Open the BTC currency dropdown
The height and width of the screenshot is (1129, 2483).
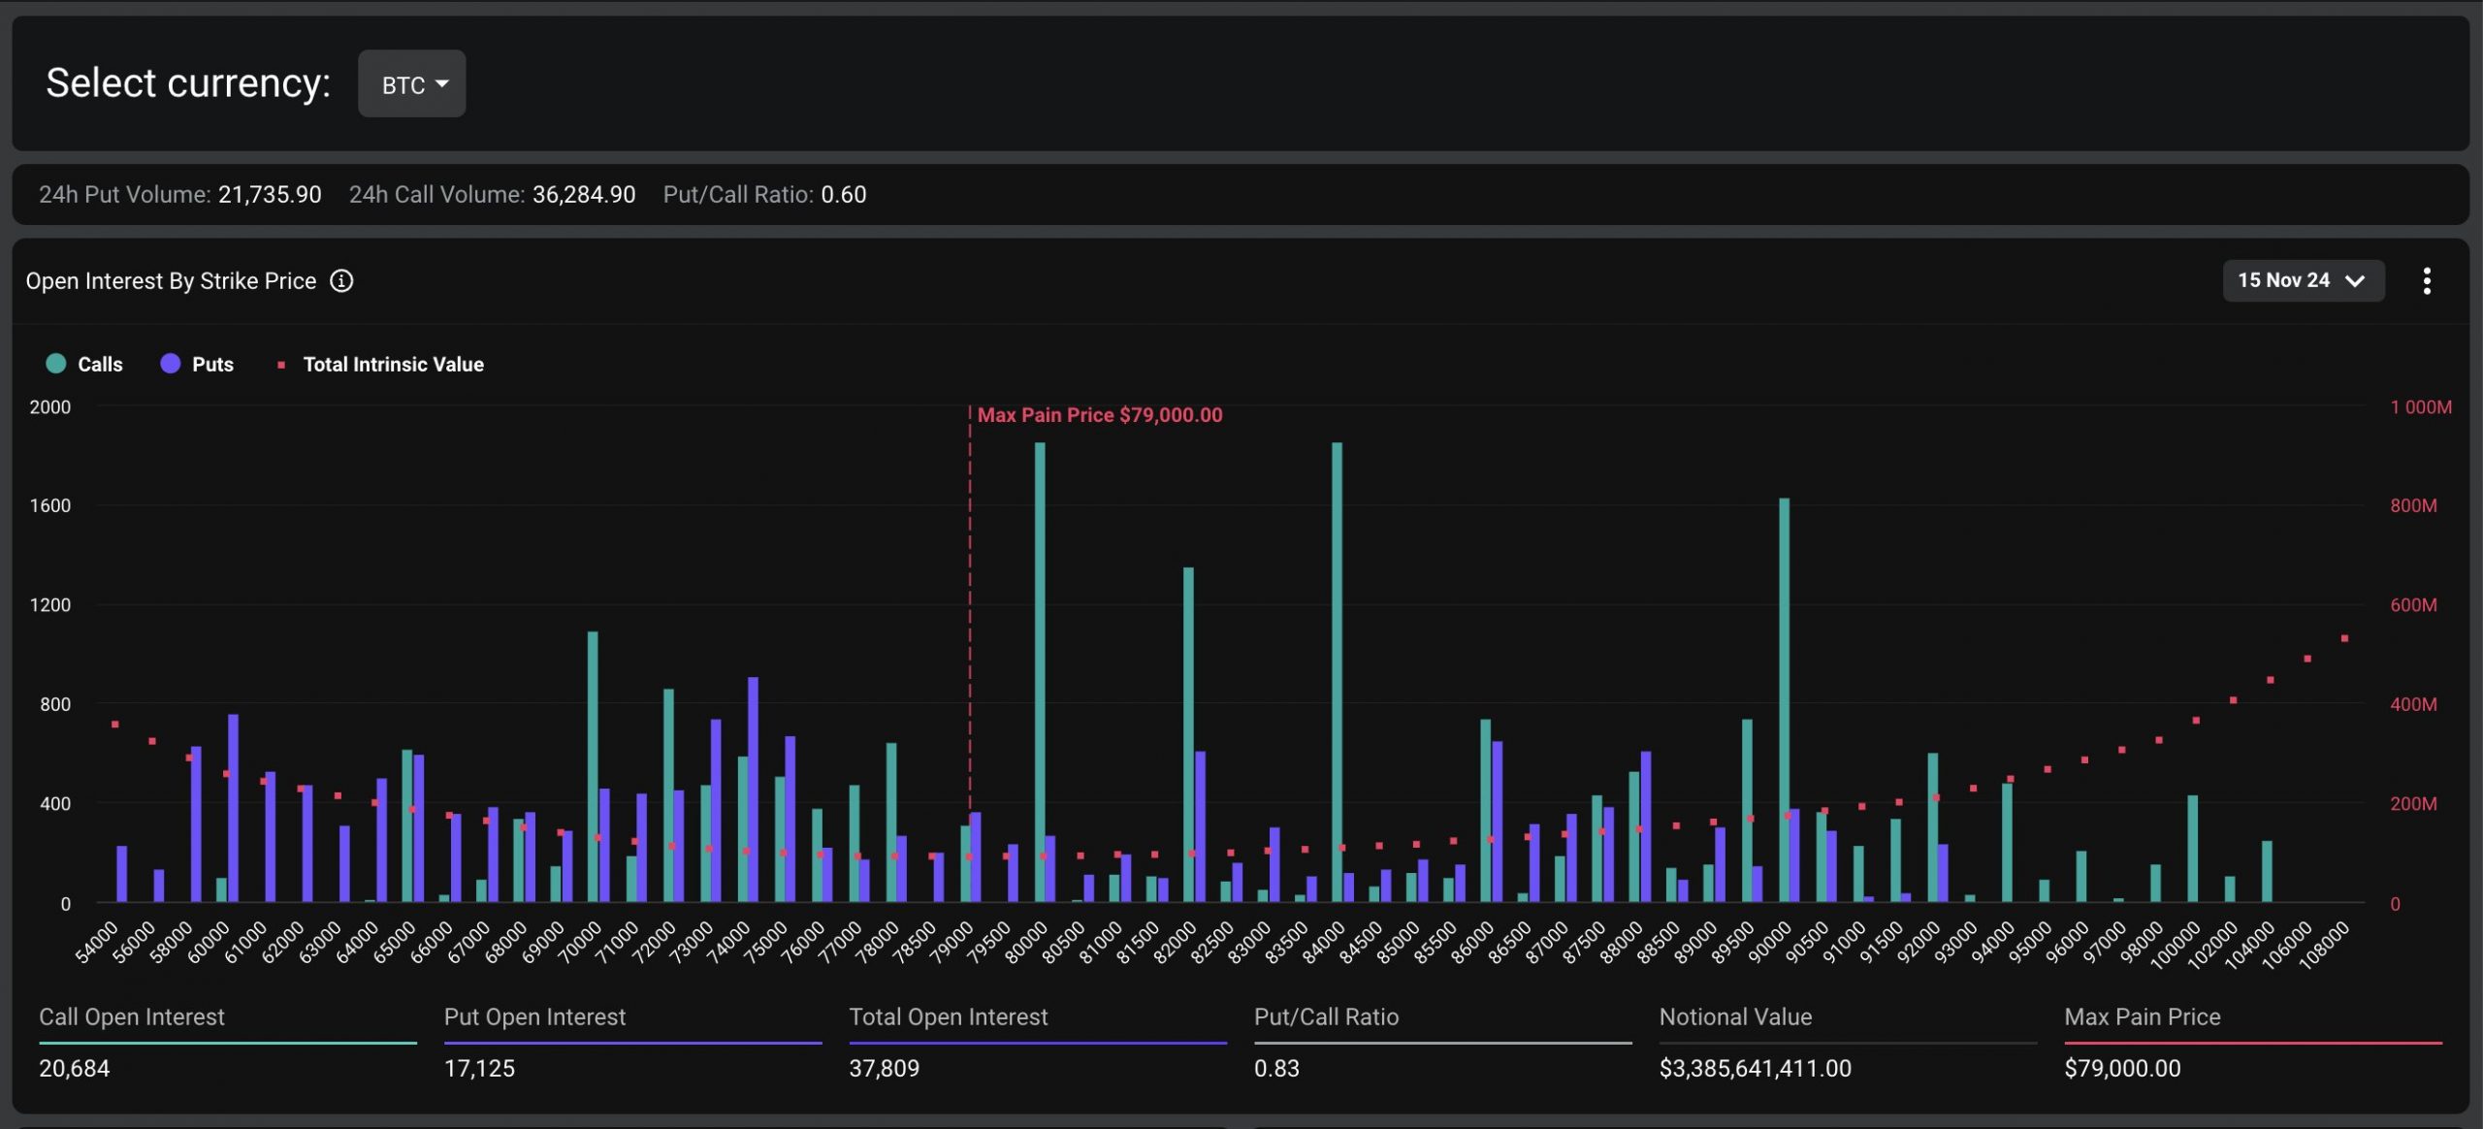point(411,84)
